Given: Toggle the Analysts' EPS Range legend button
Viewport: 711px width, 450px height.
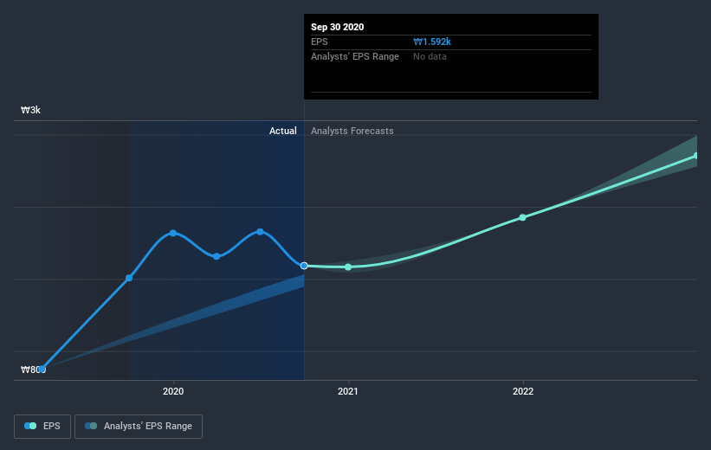Looking at the screenshot, I should tap(139, 426).
